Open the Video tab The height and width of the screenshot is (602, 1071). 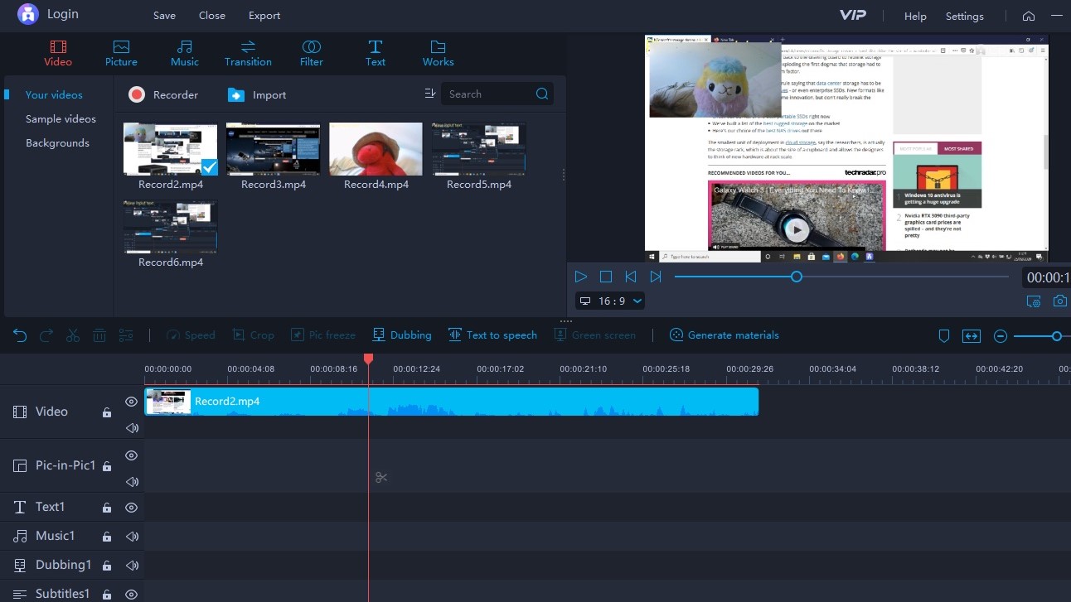tap(58, 53)
